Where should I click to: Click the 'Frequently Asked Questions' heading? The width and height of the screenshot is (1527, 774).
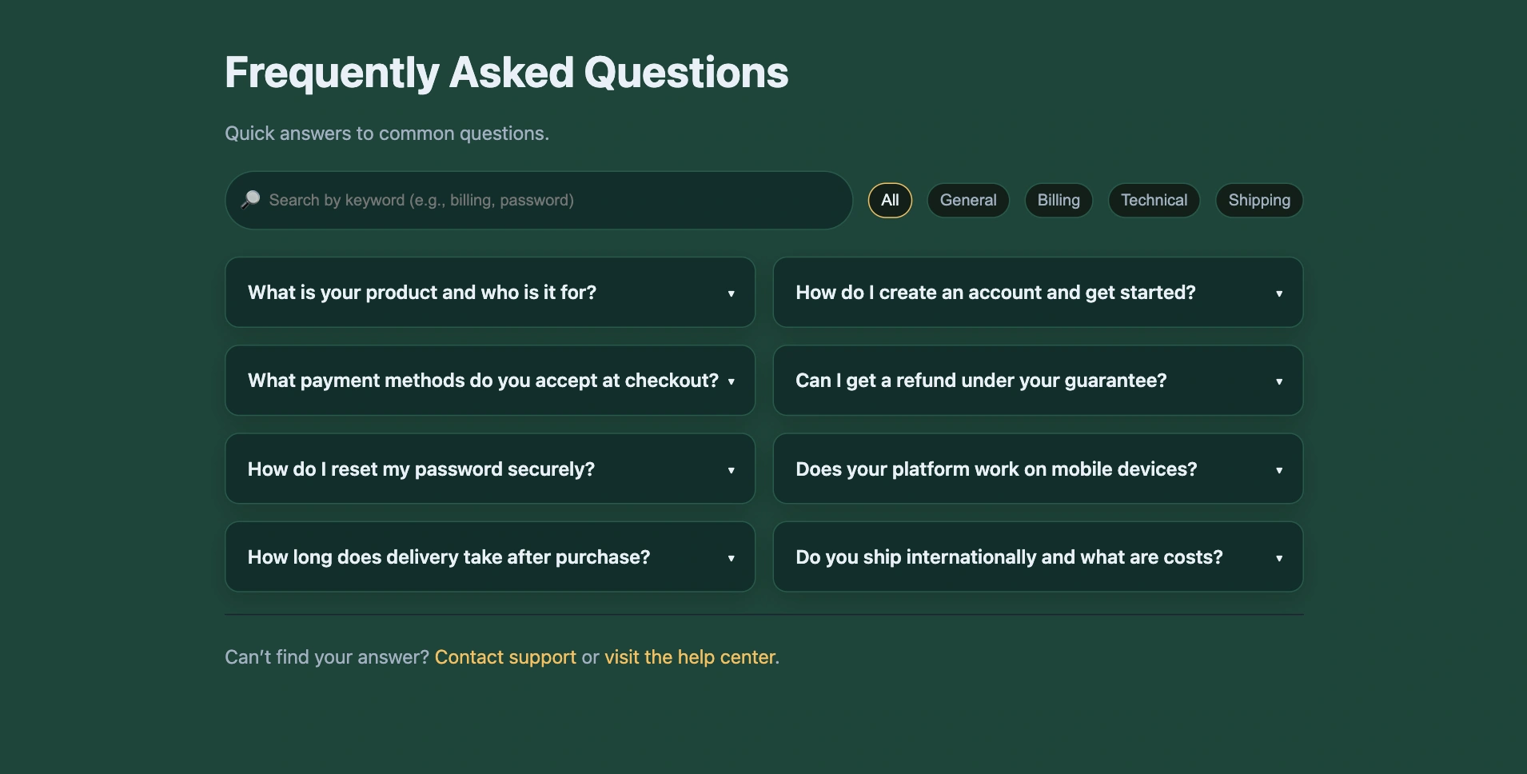coord(507,73)
